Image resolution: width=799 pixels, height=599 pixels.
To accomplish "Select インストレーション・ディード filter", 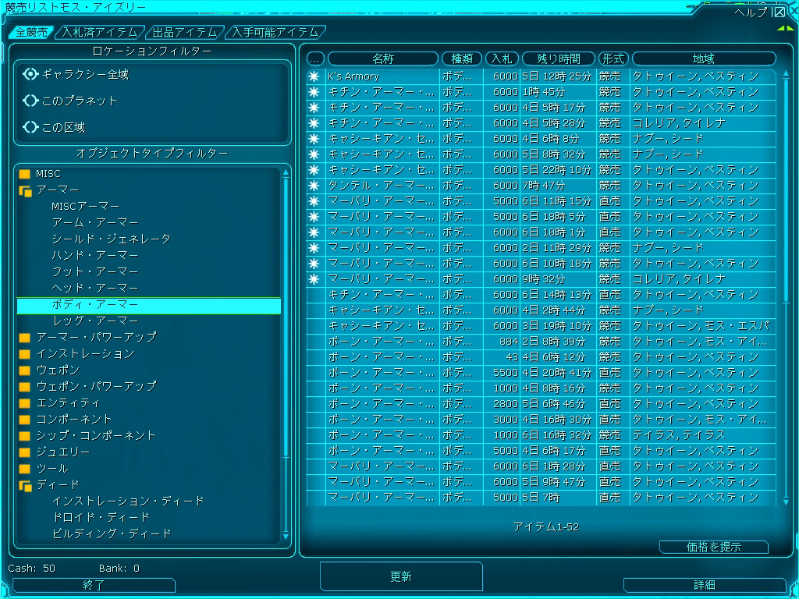I will click(128, 502).
